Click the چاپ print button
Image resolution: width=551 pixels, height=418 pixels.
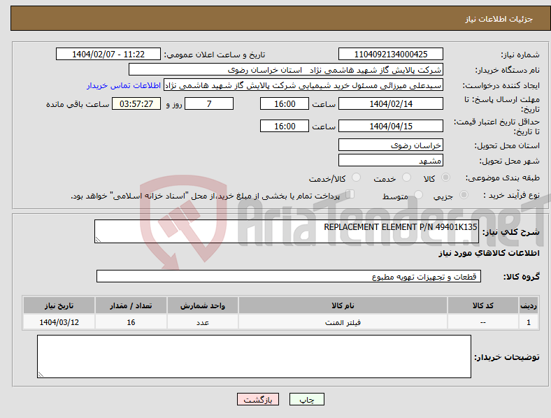307,399
